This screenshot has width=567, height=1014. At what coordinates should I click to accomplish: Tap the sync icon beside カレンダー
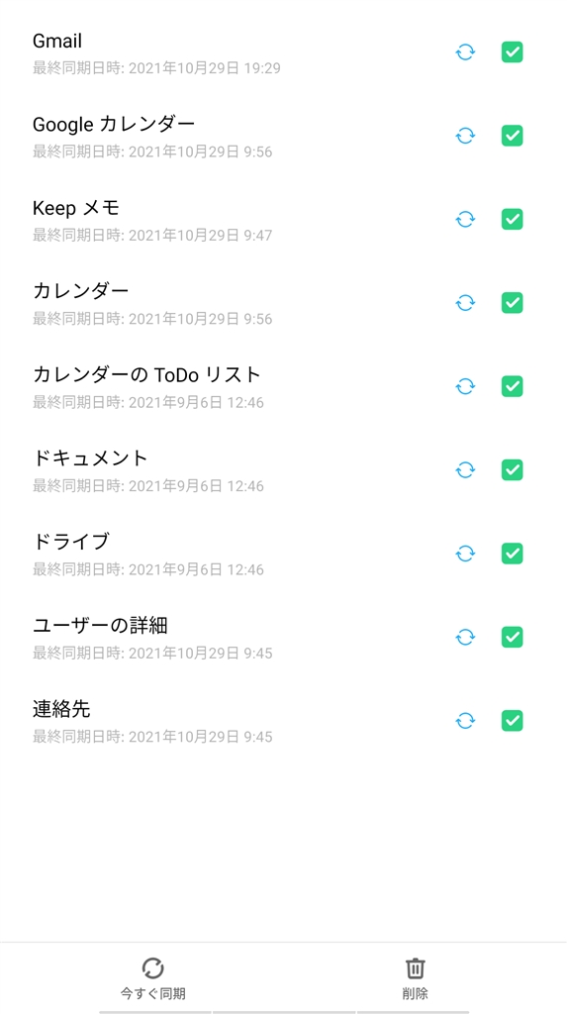pos(465,303)
